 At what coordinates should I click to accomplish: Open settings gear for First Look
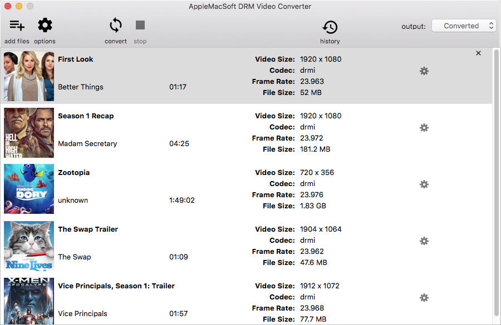click(x=424, y=71)
